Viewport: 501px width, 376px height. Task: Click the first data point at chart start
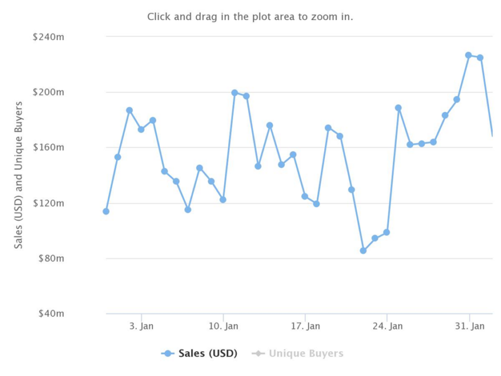[x=106, y=211]
